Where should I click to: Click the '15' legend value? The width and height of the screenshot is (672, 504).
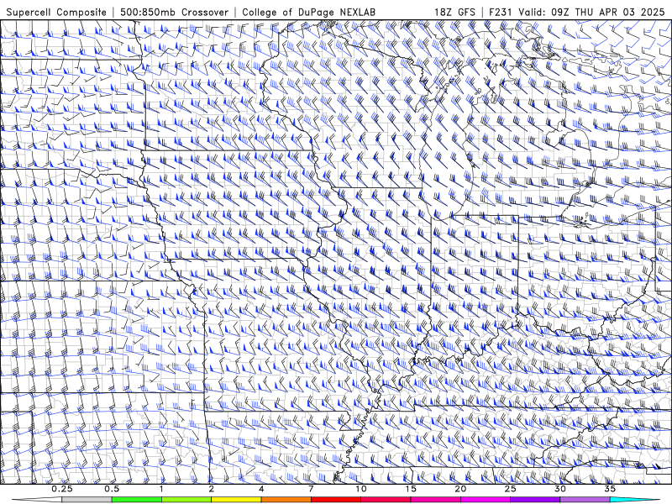click(x=411, y=489)
